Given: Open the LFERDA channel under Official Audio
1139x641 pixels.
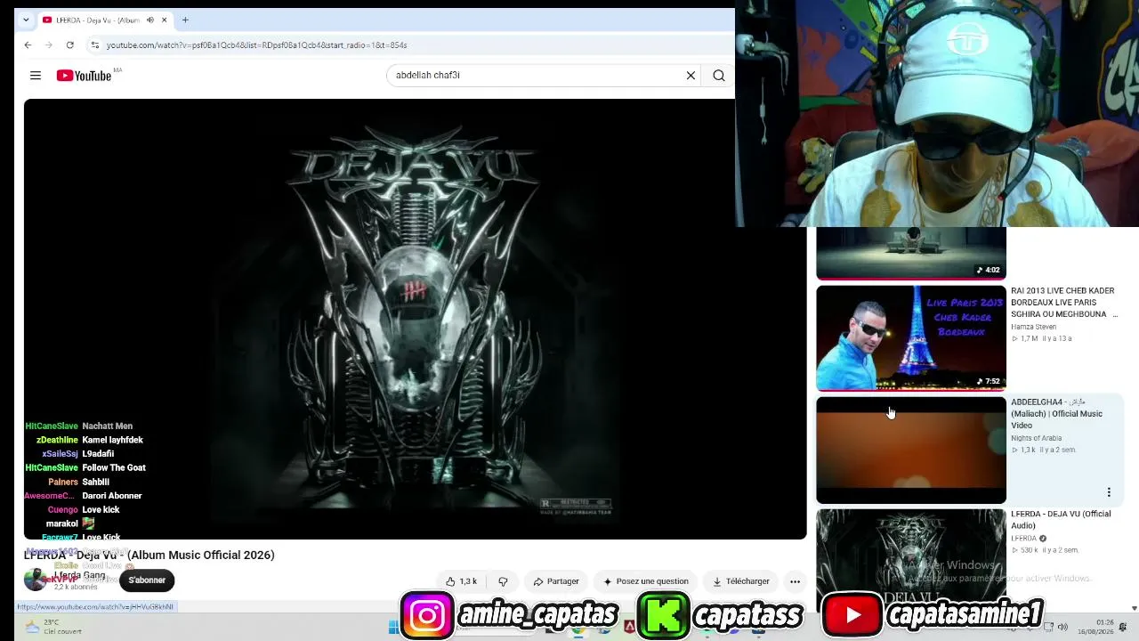Looking at the screenshot, I should (x=1024, y=539).
